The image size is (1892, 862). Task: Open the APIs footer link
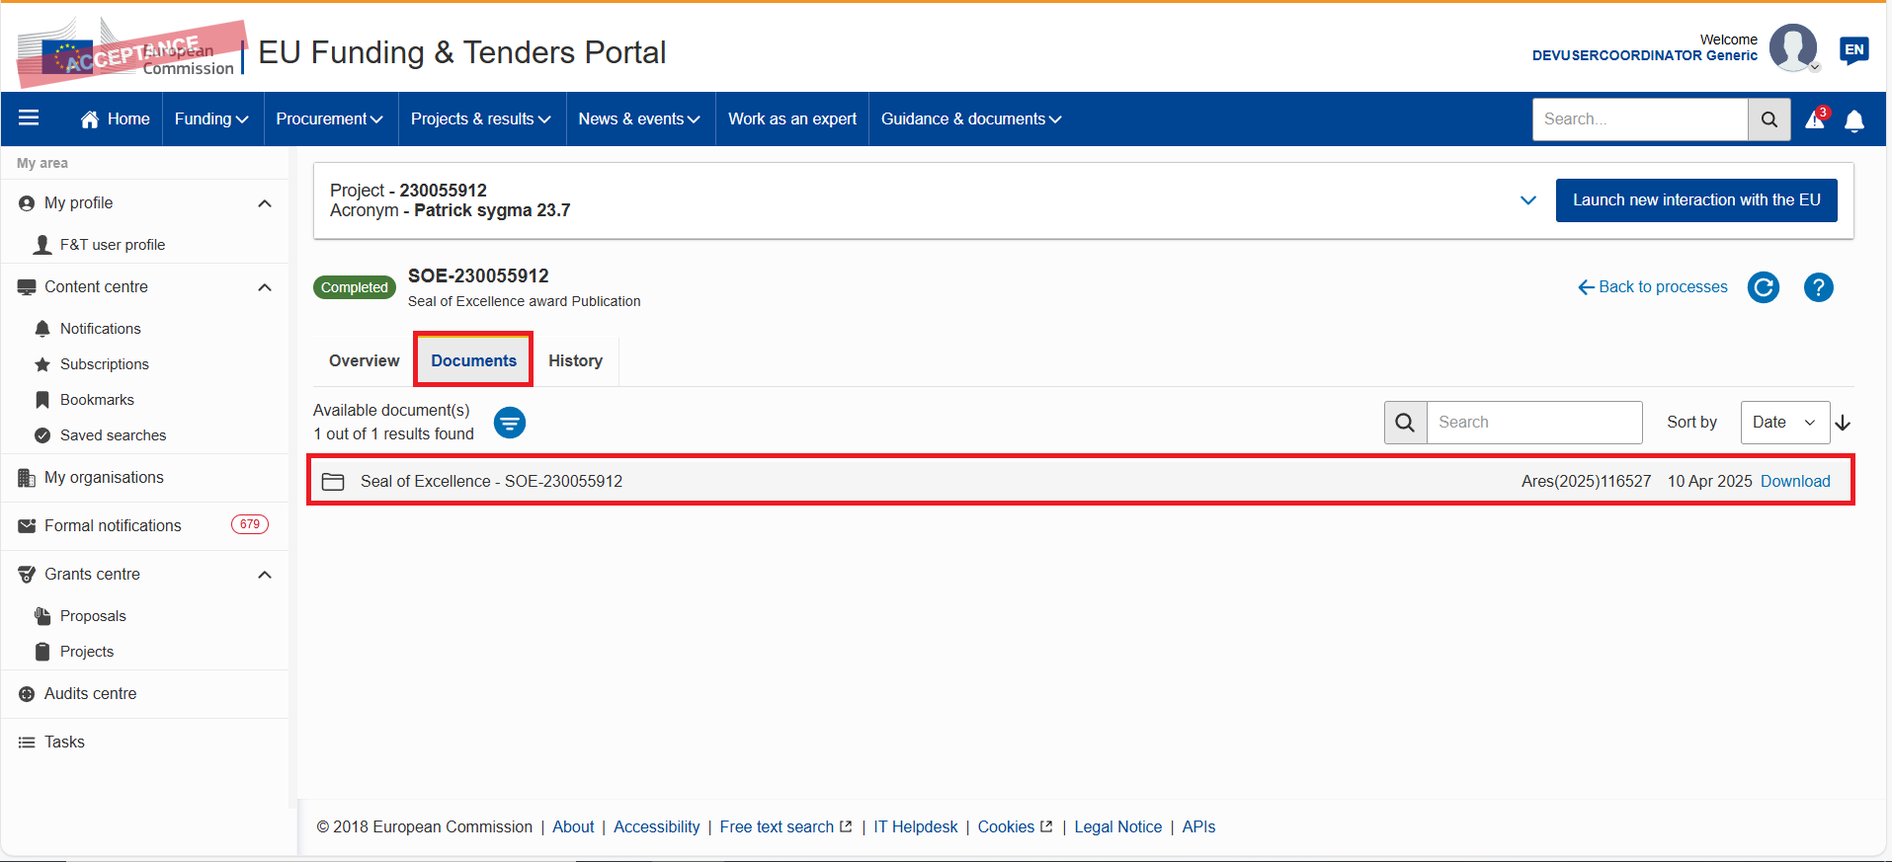point(1198,827)
